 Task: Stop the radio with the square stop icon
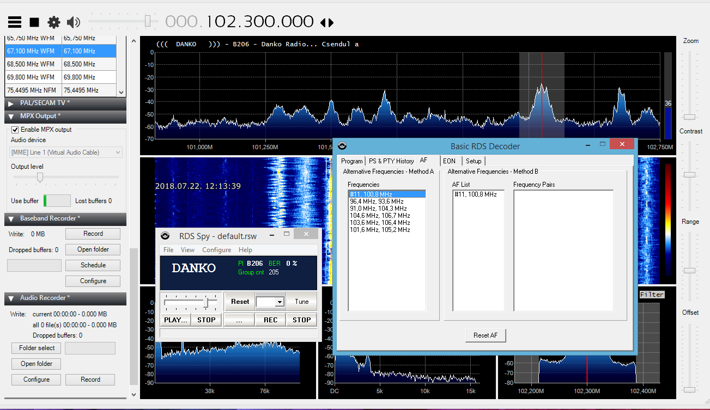[34, 22]
